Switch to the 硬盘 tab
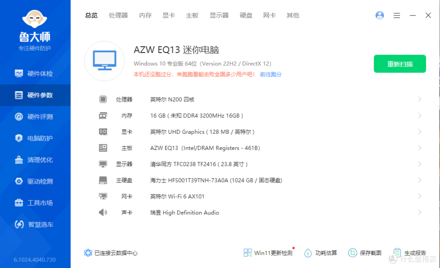The width and height of the screenshot is (440, 268). tap(246, 15)
